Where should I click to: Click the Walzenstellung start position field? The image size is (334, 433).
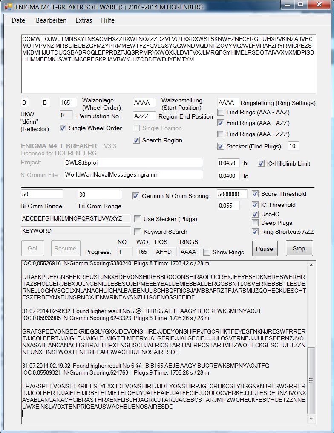(x=145, y=103)
